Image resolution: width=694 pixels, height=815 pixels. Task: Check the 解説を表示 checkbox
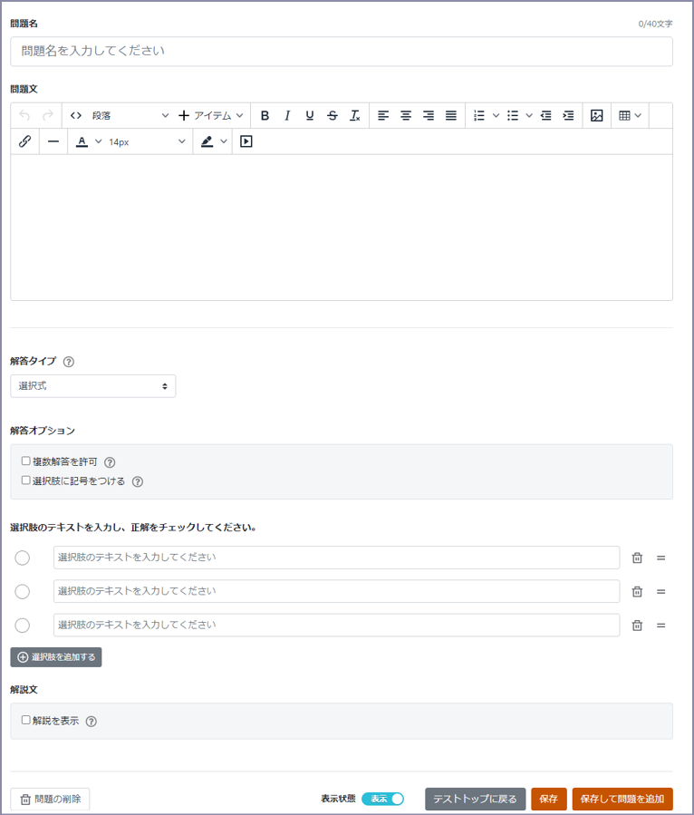pos(26,720)
